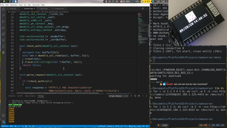The height and width of the screenshot is (128, 227).
Task: Open the Run and Debug view
Action: pos(3,28)
